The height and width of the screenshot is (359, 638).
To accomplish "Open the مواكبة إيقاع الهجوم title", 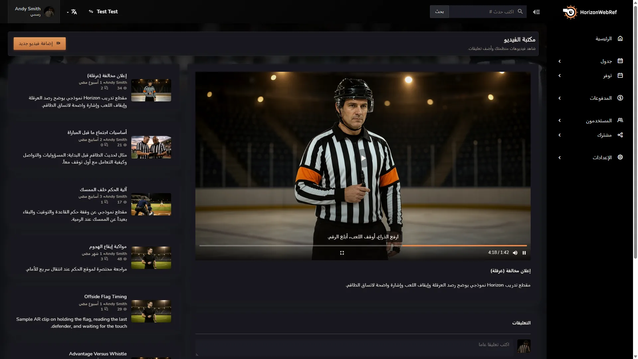I will pyautogui.click(x=108, y=247).
